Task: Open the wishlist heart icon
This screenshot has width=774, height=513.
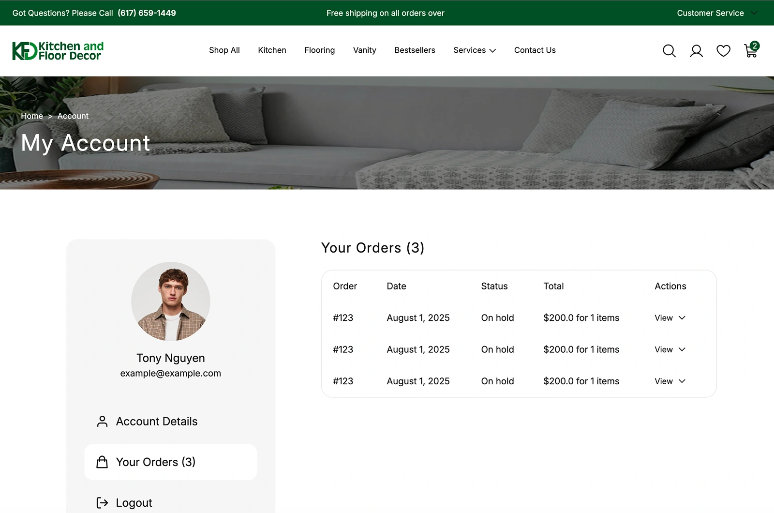Action: pos(723,51)
